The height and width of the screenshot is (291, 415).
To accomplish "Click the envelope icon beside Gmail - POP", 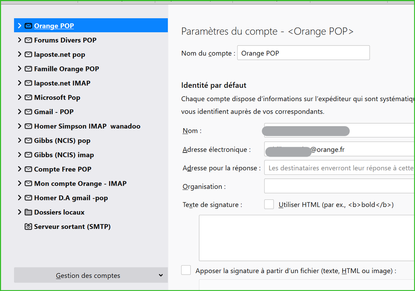I will point(28,112).
